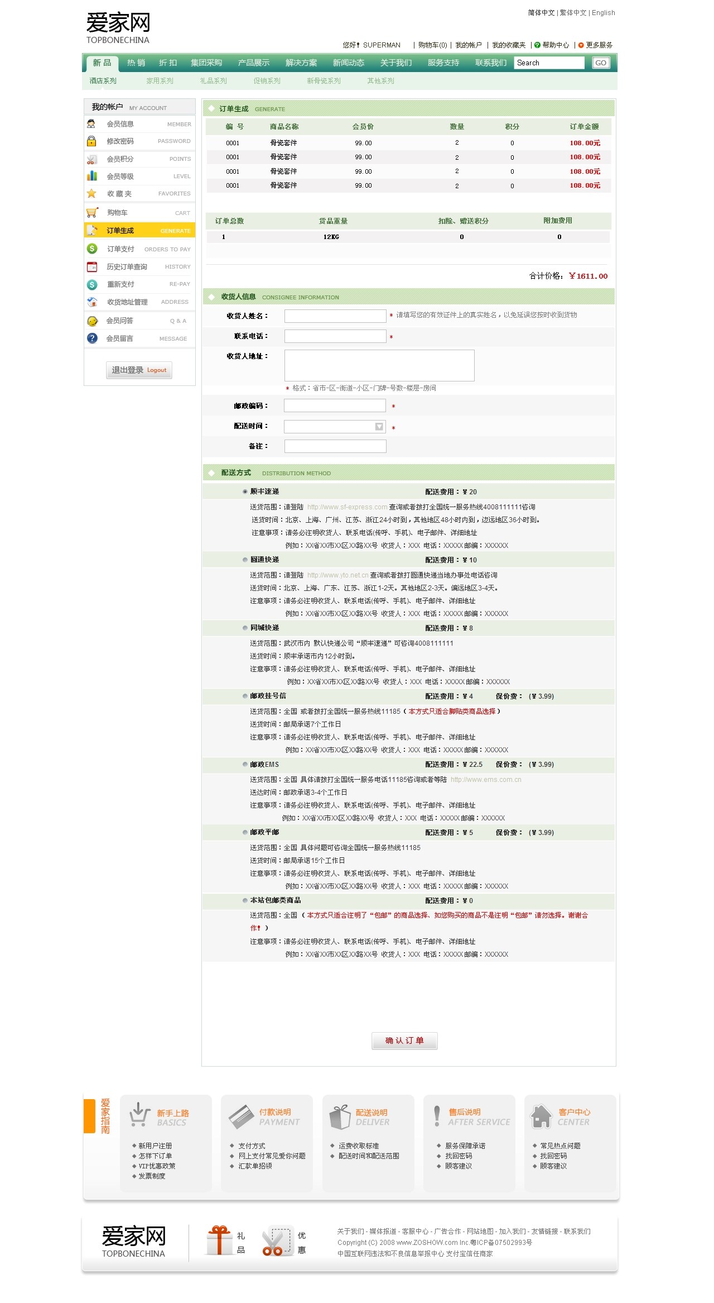Click the 修改密码 lock icon
The image size is (714, 1303).
[x=91, y=141]
